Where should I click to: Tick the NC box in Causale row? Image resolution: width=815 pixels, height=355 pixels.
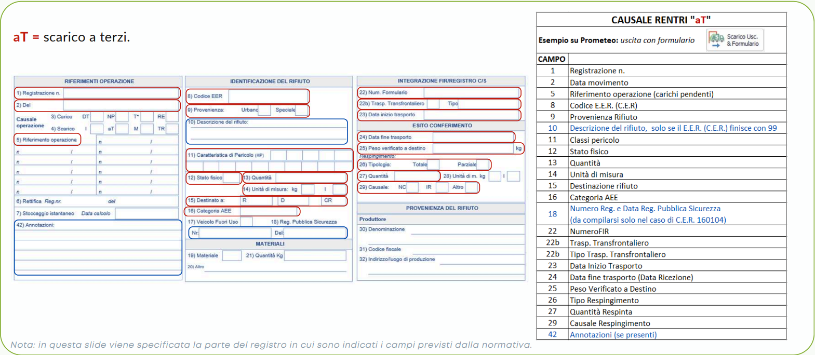tap(412, 187)
